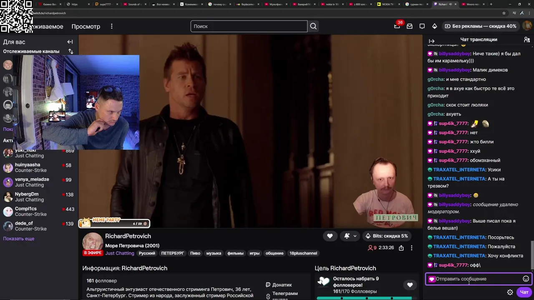Open Bits: скидка 5% dropdown button
The image size is (534, 300).
pyautogui.click(x=386, y=236)
